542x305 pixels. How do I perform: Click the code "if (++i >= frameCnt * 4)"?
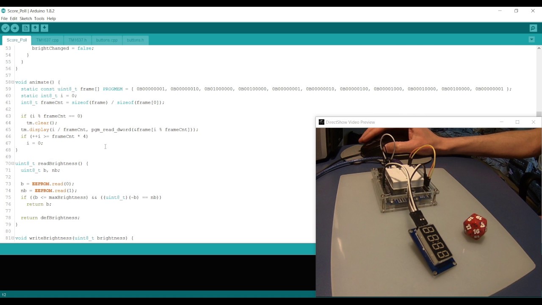pos(55,136)
